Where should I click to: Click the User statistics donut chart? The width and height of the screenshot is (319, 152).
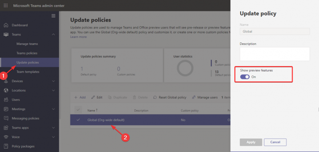tap(185, 68)
